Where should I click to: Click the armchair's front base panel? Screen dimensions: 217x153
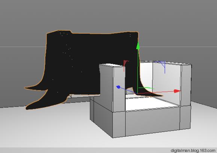pyautogui.click(x=153, y=121)
